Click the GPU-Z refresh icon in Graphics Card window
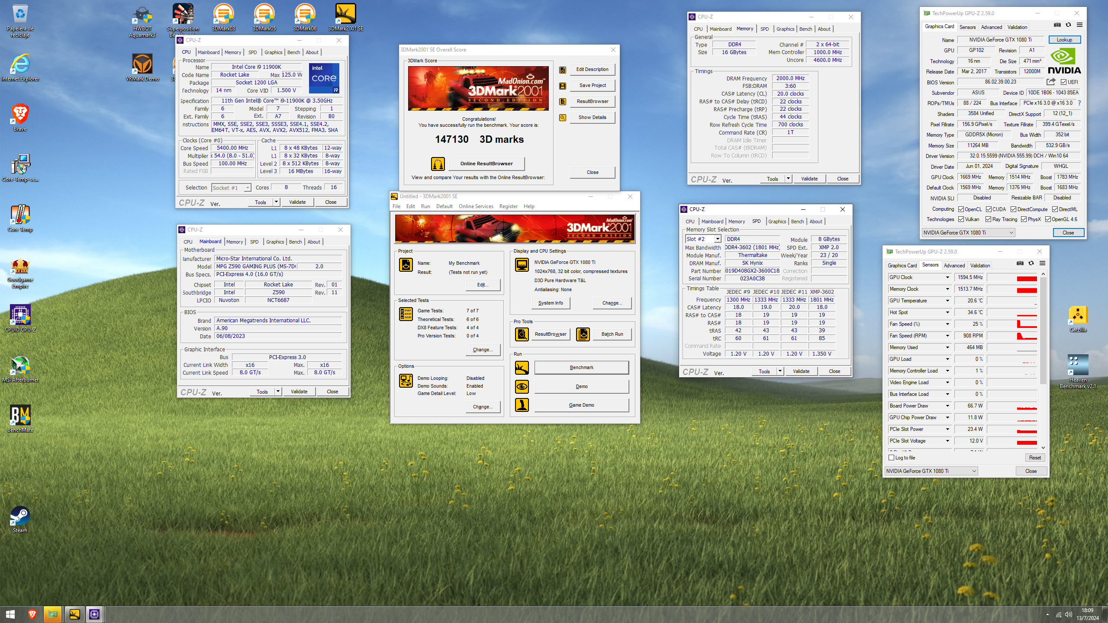The image size is (1108, 623). pyautogui.click(x=1068, y=25)
